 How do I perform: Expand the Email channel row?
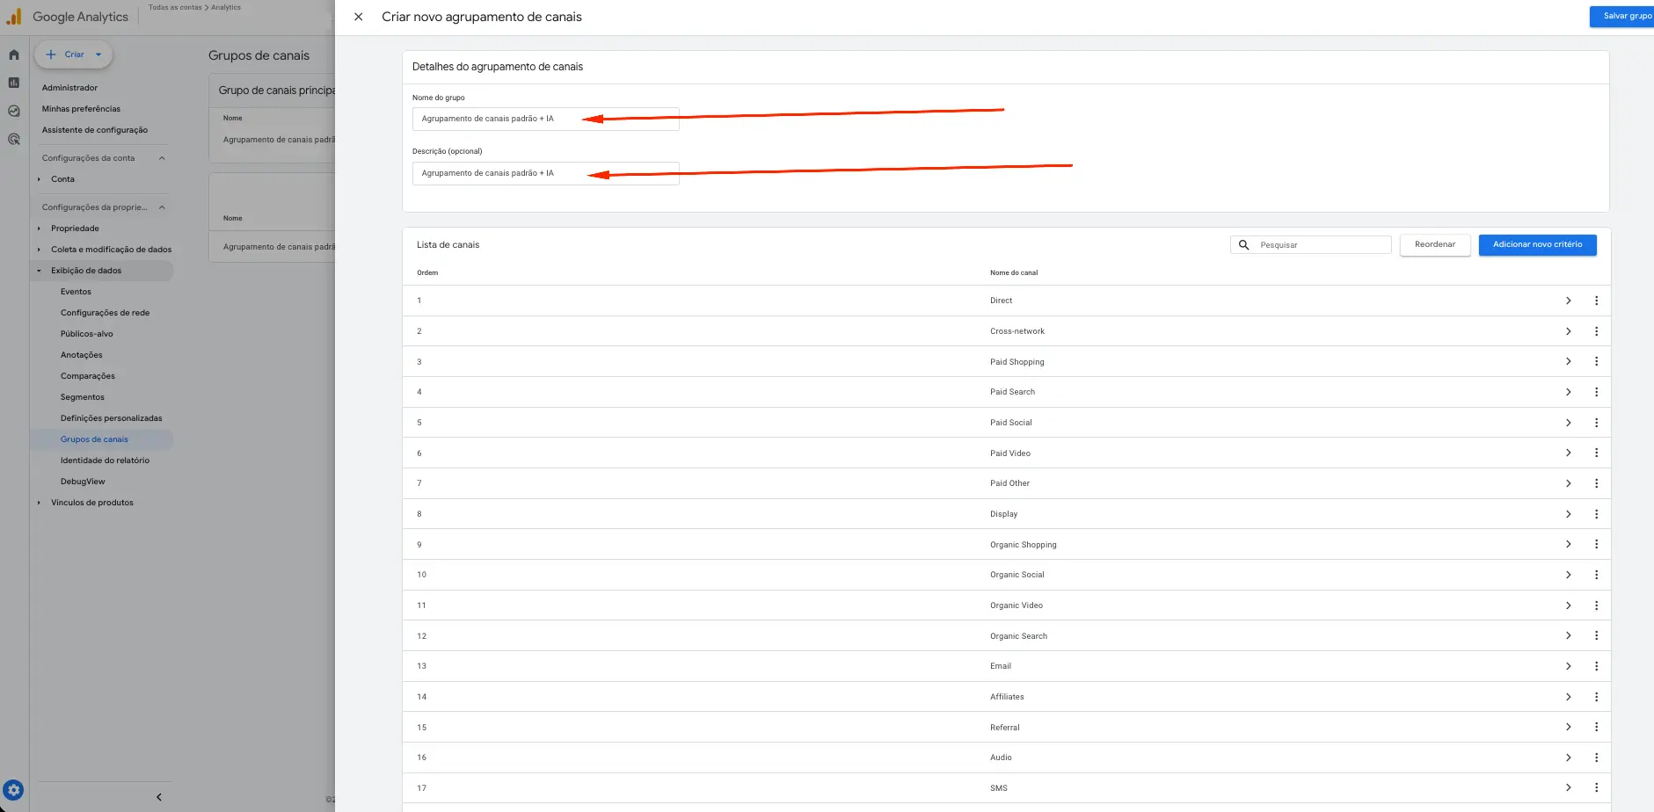[x=1568, y=666]
